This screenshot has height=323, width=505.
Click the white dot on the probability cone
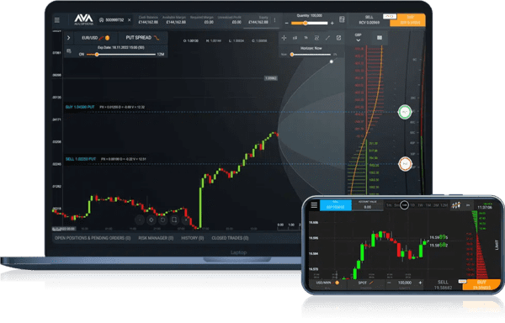332,61
